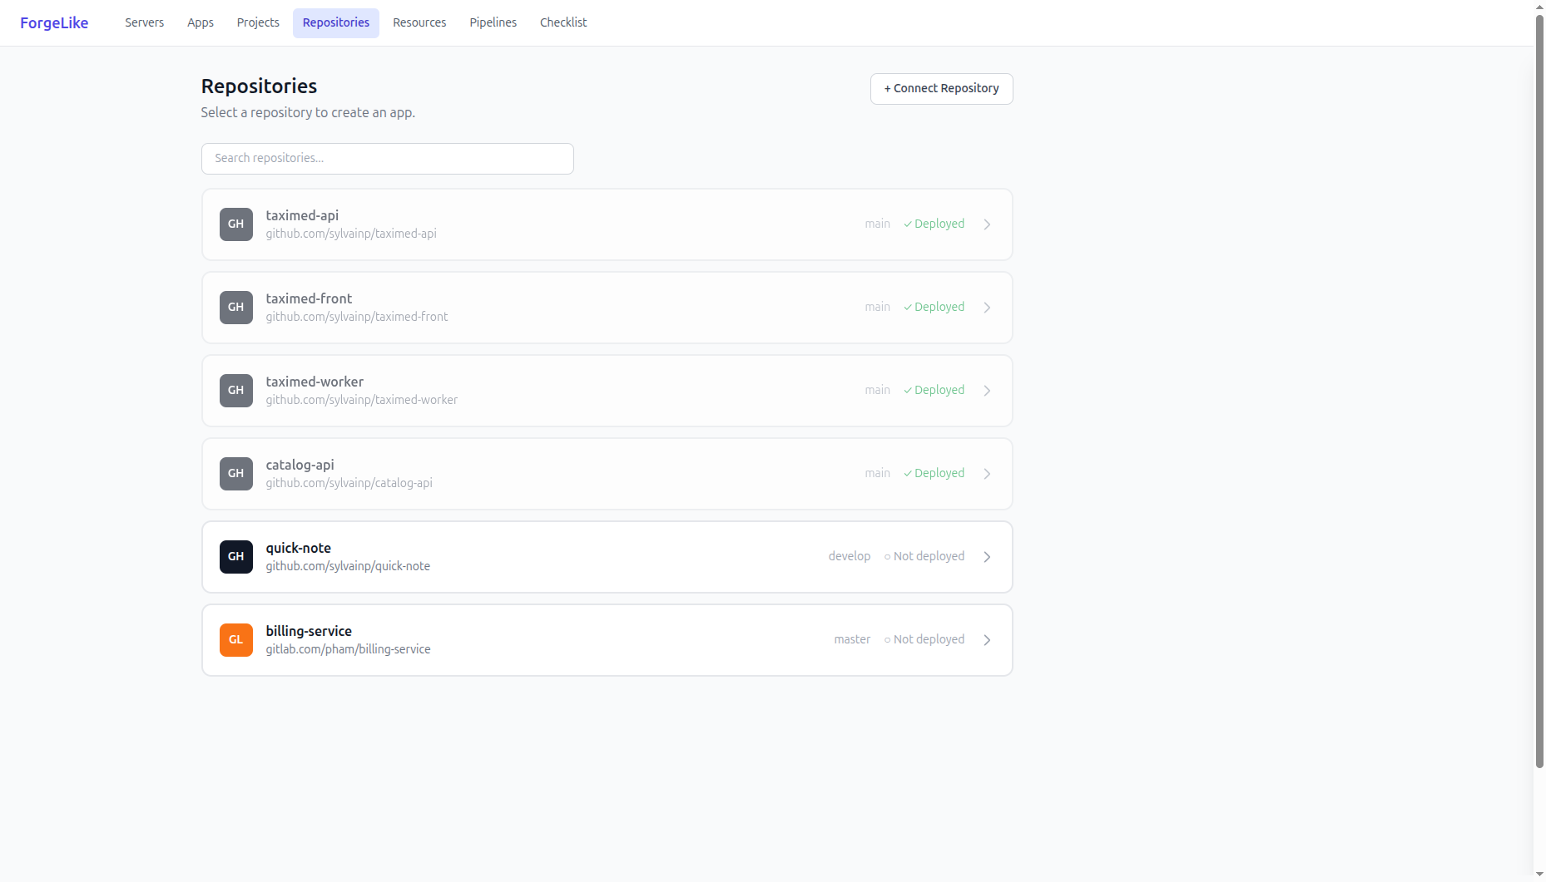Click the Not deployed status on quick-note
1546x882 pixels.
click(x=924, y=557)
